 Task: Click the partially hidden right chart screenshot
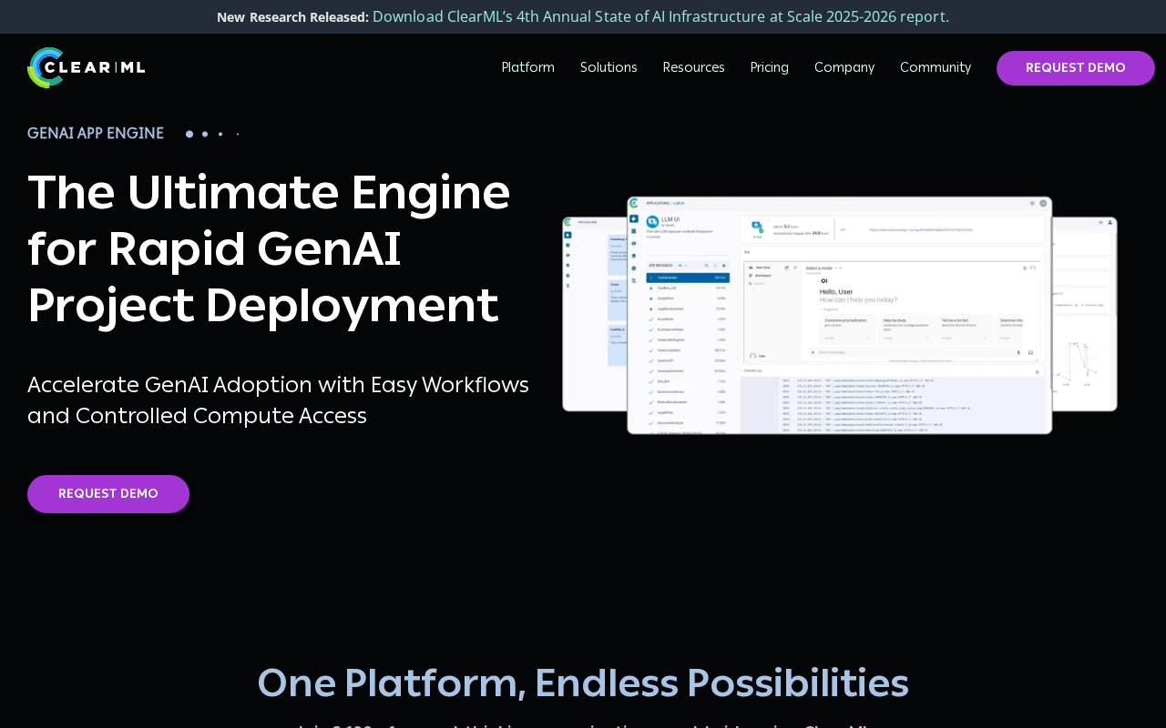click(1084, 314)
